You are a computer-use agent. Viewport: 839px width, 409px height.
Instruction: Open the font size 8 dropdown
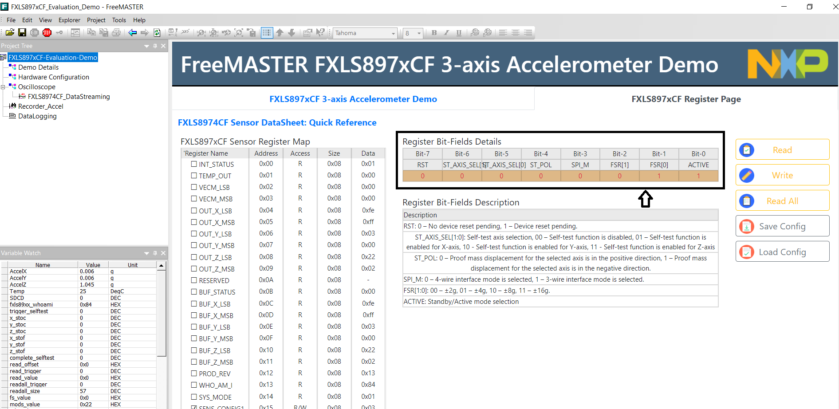(x=419, y=33)
